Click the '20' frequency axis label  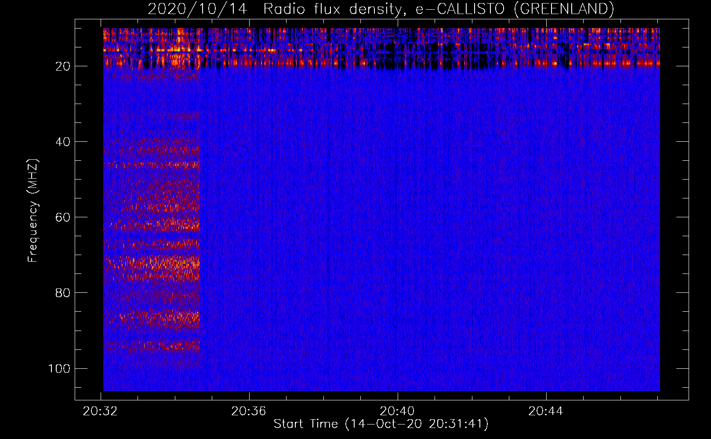point(63,66)
